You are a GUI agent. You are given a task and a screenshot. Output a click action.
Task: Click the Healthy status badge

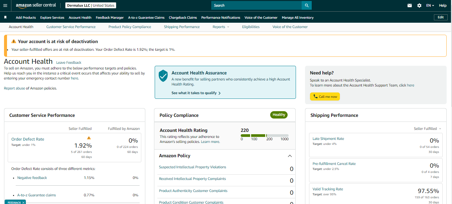click(x=279, y=115)
